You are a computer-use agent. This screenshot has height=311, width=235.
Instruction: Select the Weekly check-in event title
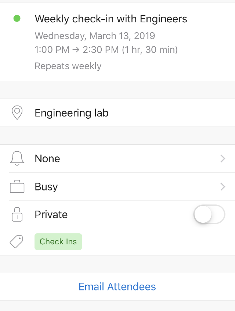click(x=111, y=19)
